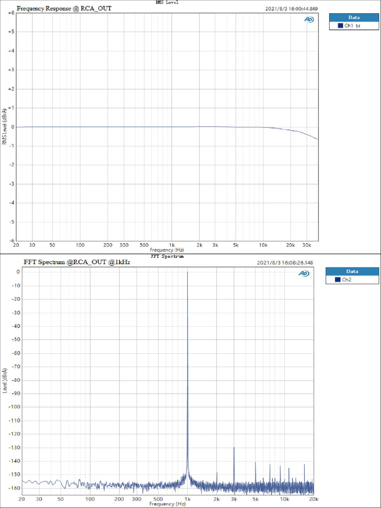Click the top Data legend header

tap(354, 17)
